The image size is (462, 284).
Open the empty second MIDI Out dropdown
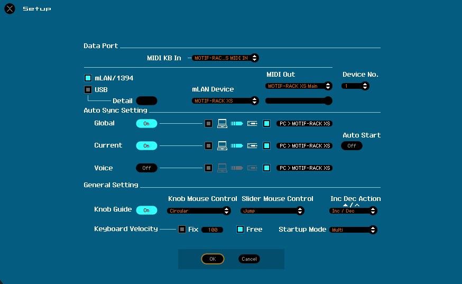[x=299, y=101]
